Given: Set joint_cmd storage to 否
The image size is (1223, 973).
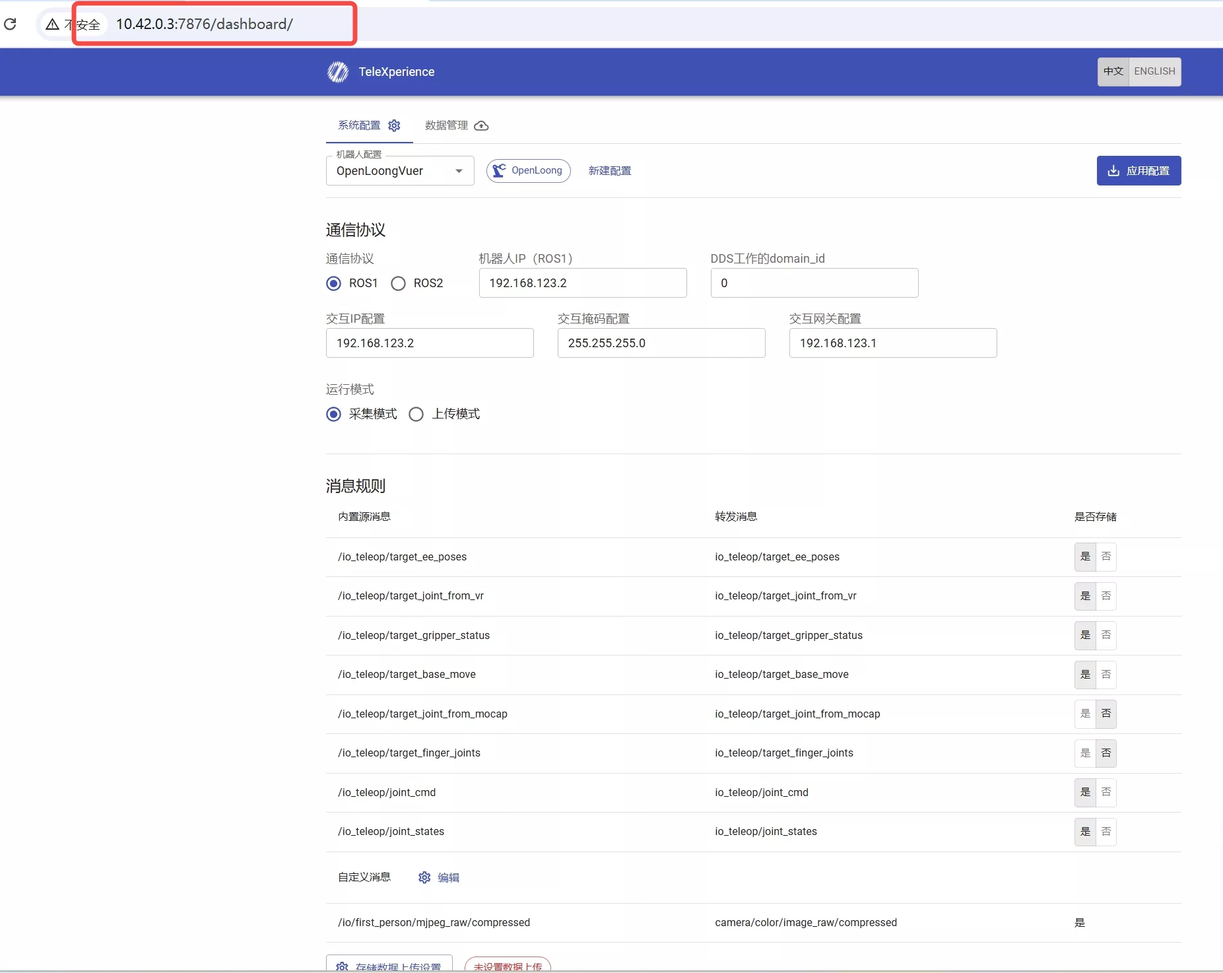Looking at the screenshot, I should tap(1106, 792).
